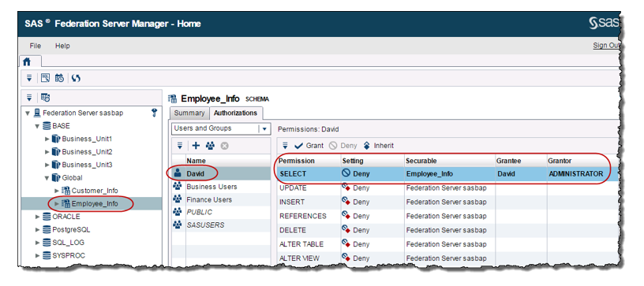Expand the Business_Unit3 catalog
The image size is (644, 286).
[47, 165]
